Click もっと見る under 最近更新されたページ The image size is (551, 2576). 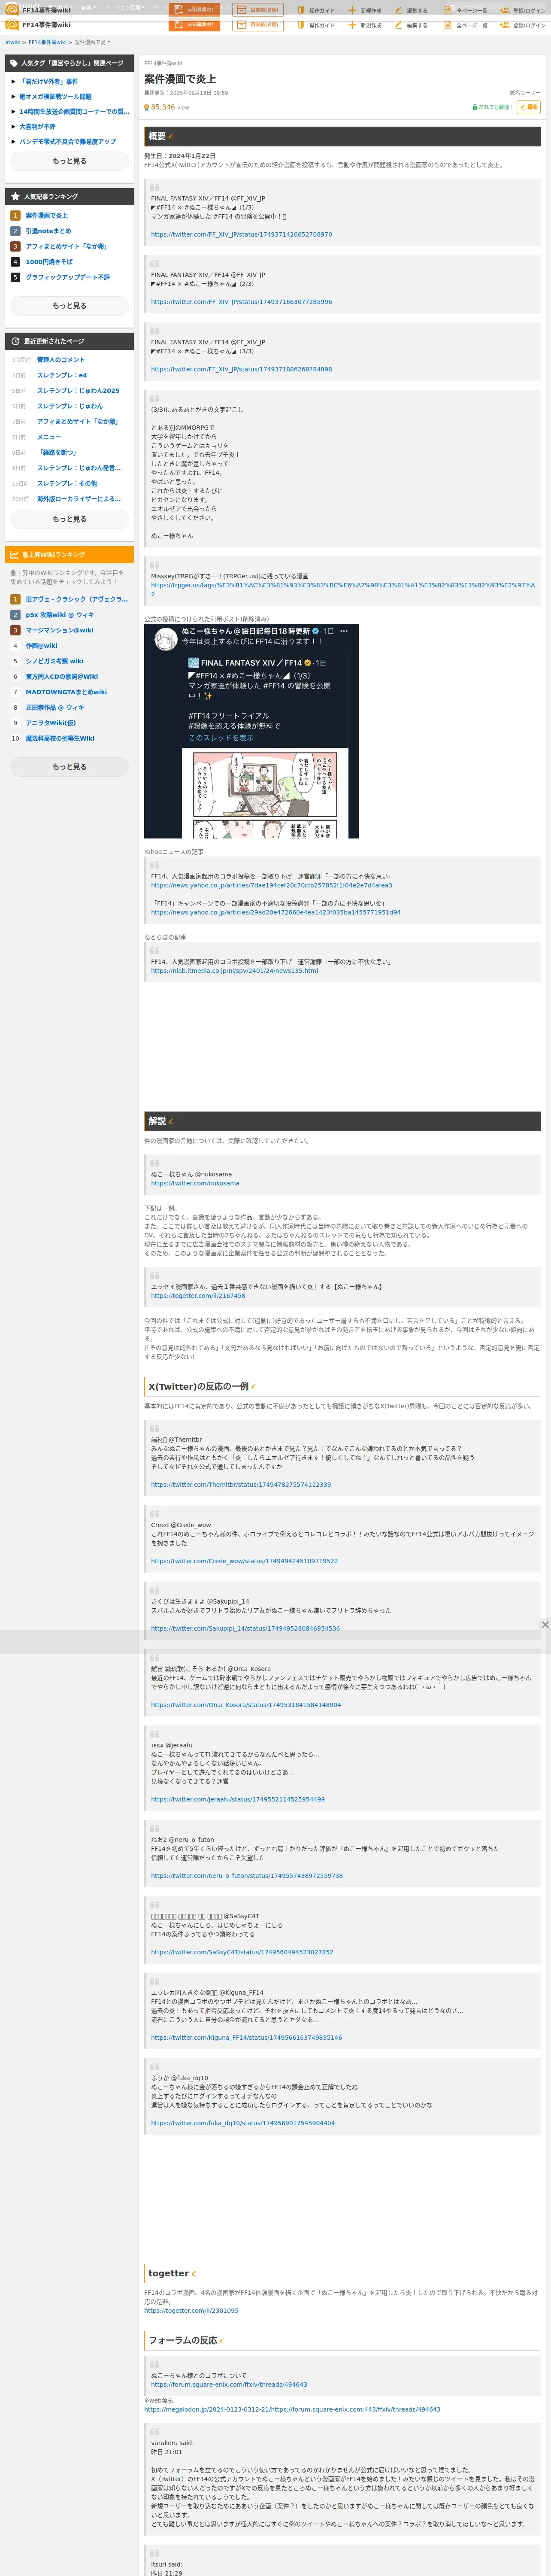pos(69,519)
